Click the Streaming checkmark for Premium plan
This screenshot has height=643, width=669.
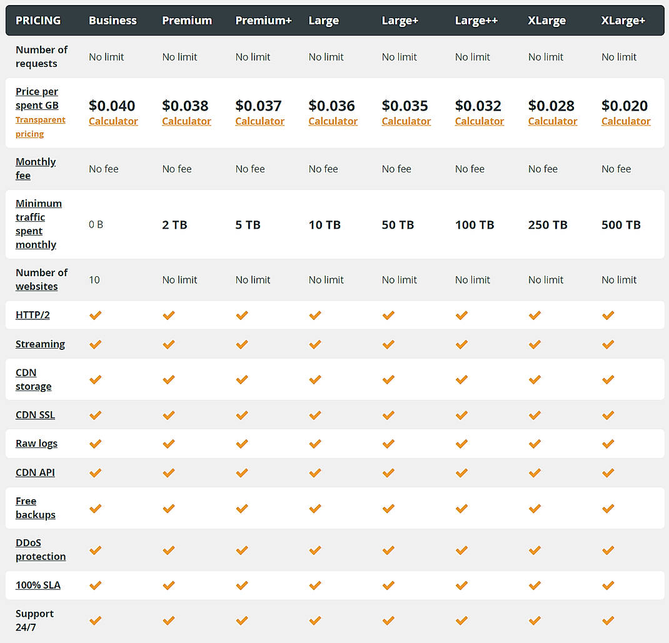tap(169, 344)
